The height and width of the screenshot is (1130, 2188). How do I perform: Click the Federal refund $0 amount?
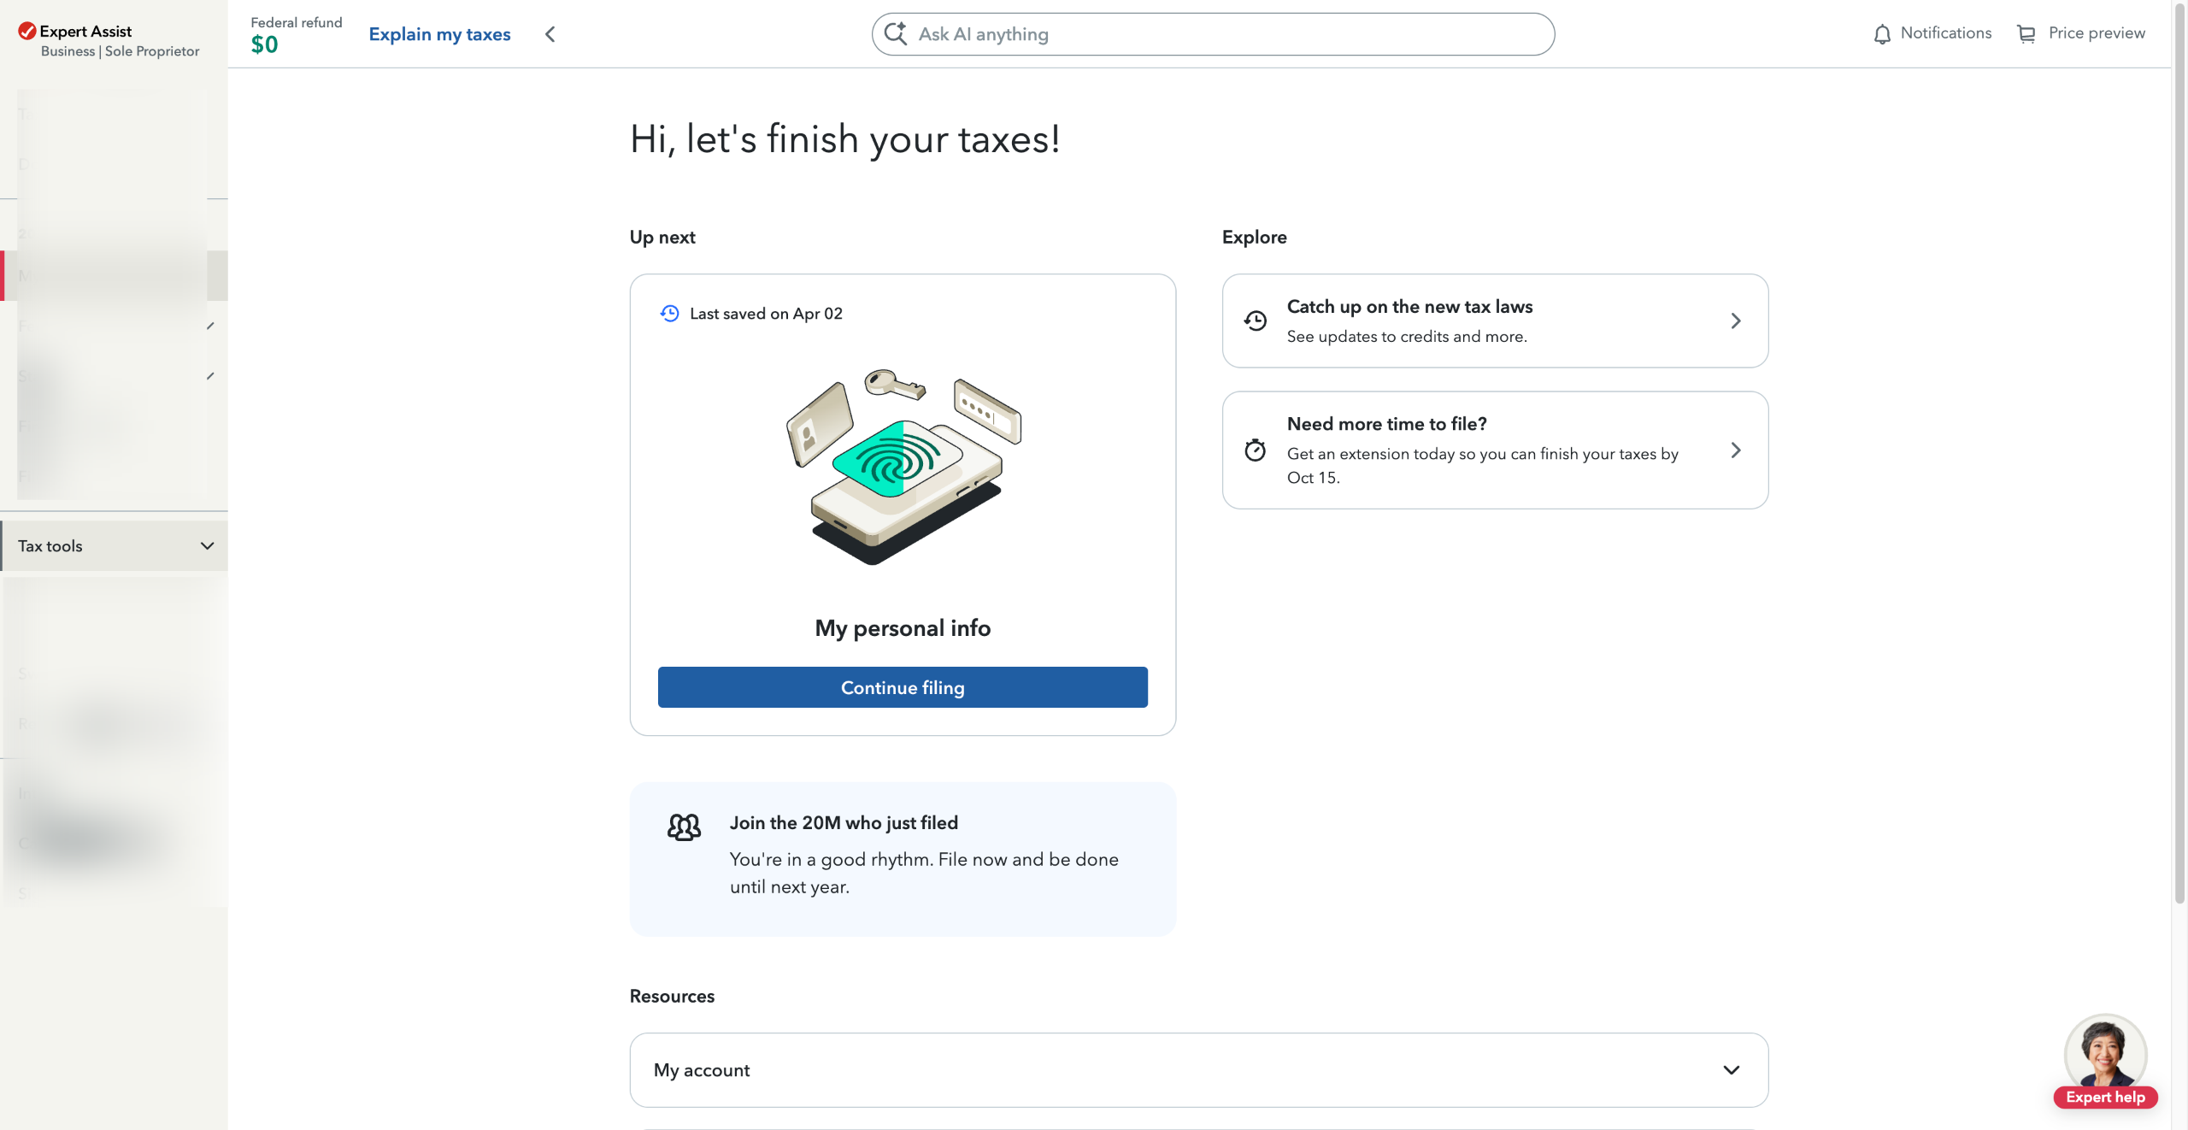click(x=264, y=44)
